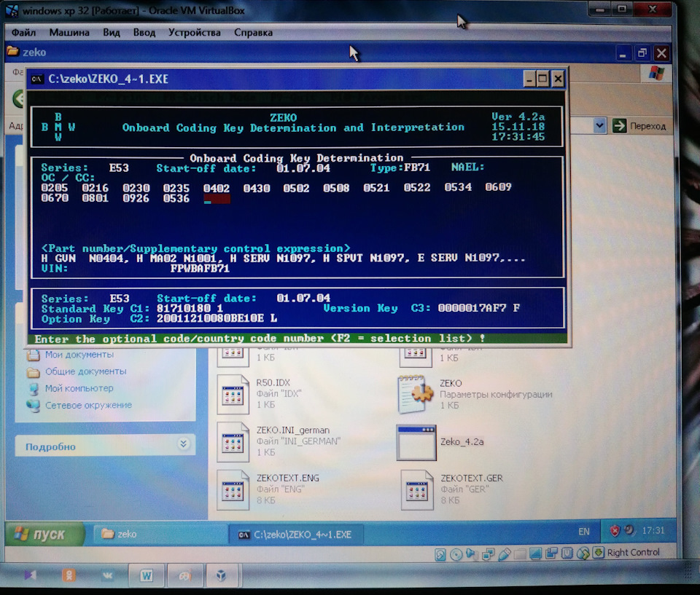Select the Zeko_4.2a application
Screen dimensions: 700x595
(x=440, y=443)
